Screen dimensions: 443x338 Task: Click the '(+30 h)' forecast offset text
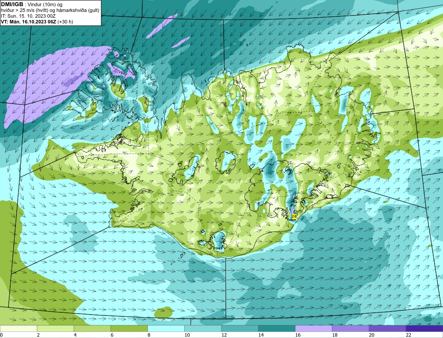pos(65,21)
